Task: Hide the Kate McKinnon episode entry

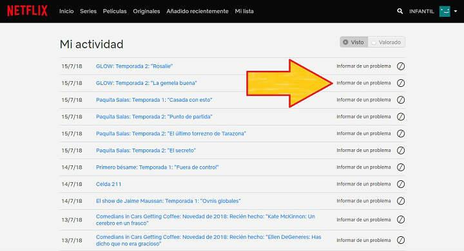Action: 401,219
